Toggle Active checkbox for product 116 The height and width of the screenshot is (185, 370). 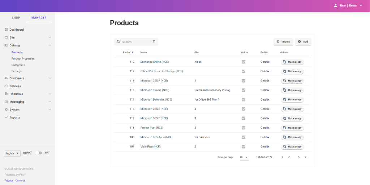coord(244,81)
